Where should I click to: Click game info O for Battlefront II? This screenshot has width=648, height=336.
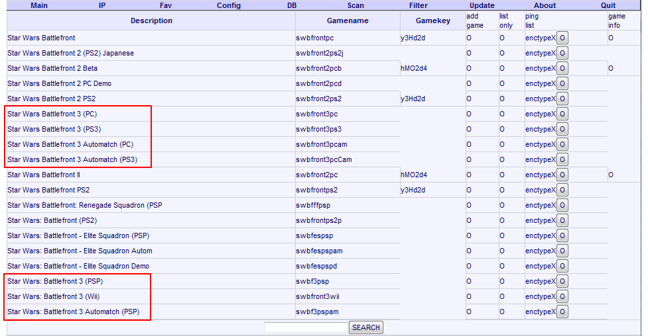pos(611,175)
